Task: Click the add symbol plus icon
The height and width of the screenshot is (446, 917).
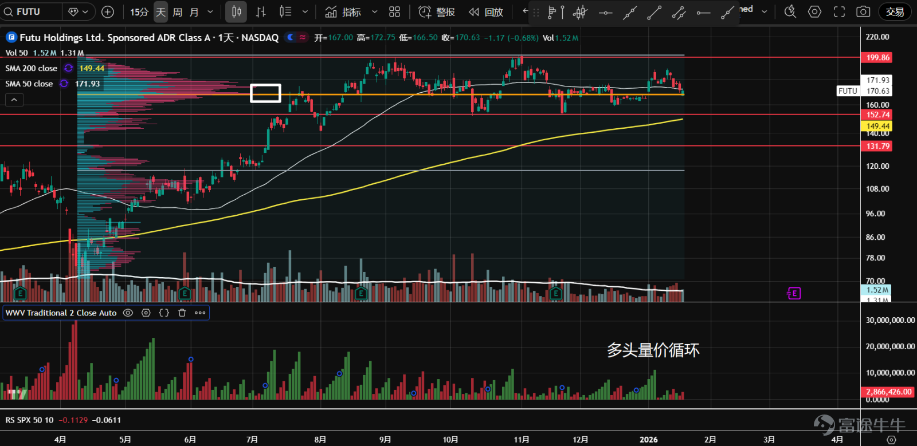Action: (x=107, y=11)
